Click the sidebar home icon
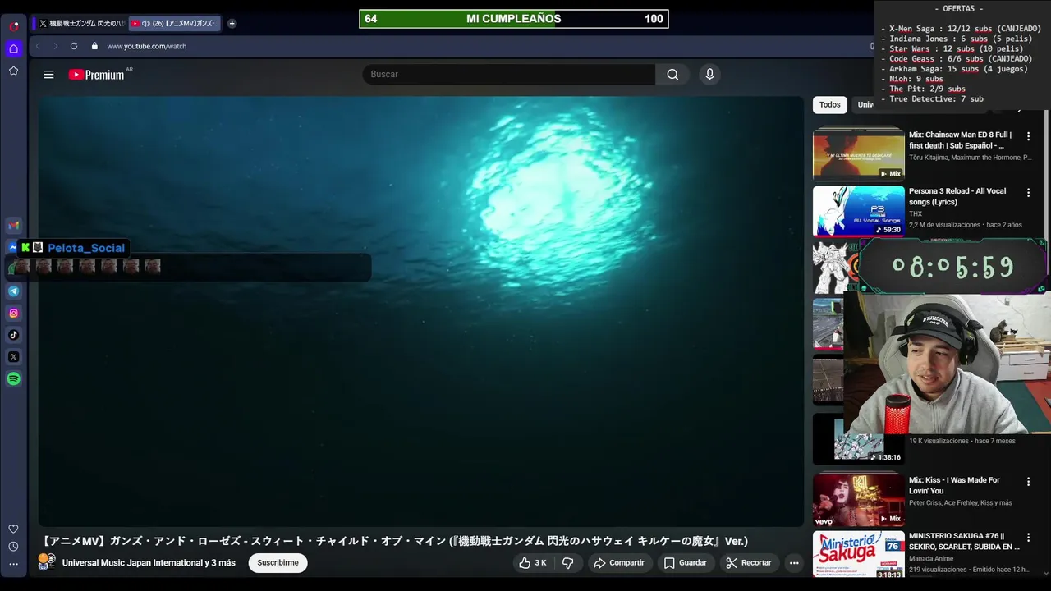The width and height of the screenshot is (1051, 591). (13, 48)
